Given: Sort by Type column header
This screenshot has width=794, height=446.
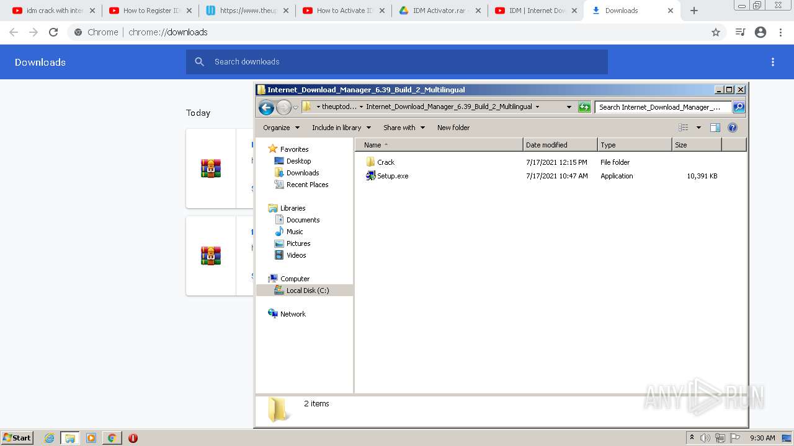Looking at the screenshot, I should (x=635, y=145).
